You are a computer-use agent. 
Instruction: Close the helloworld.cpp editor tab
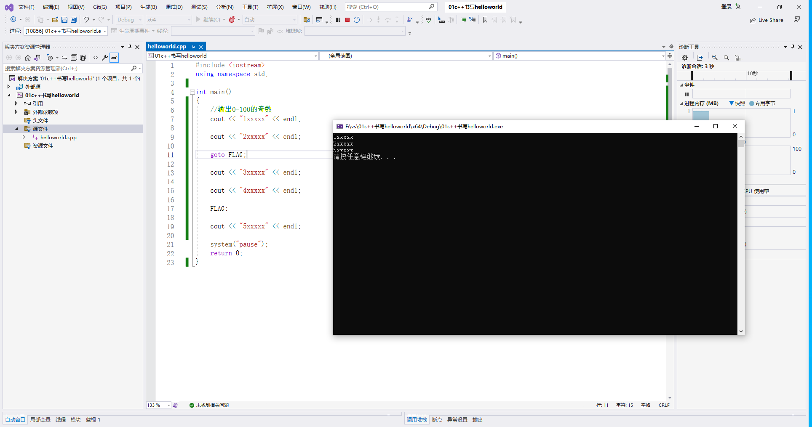(201, 47)
